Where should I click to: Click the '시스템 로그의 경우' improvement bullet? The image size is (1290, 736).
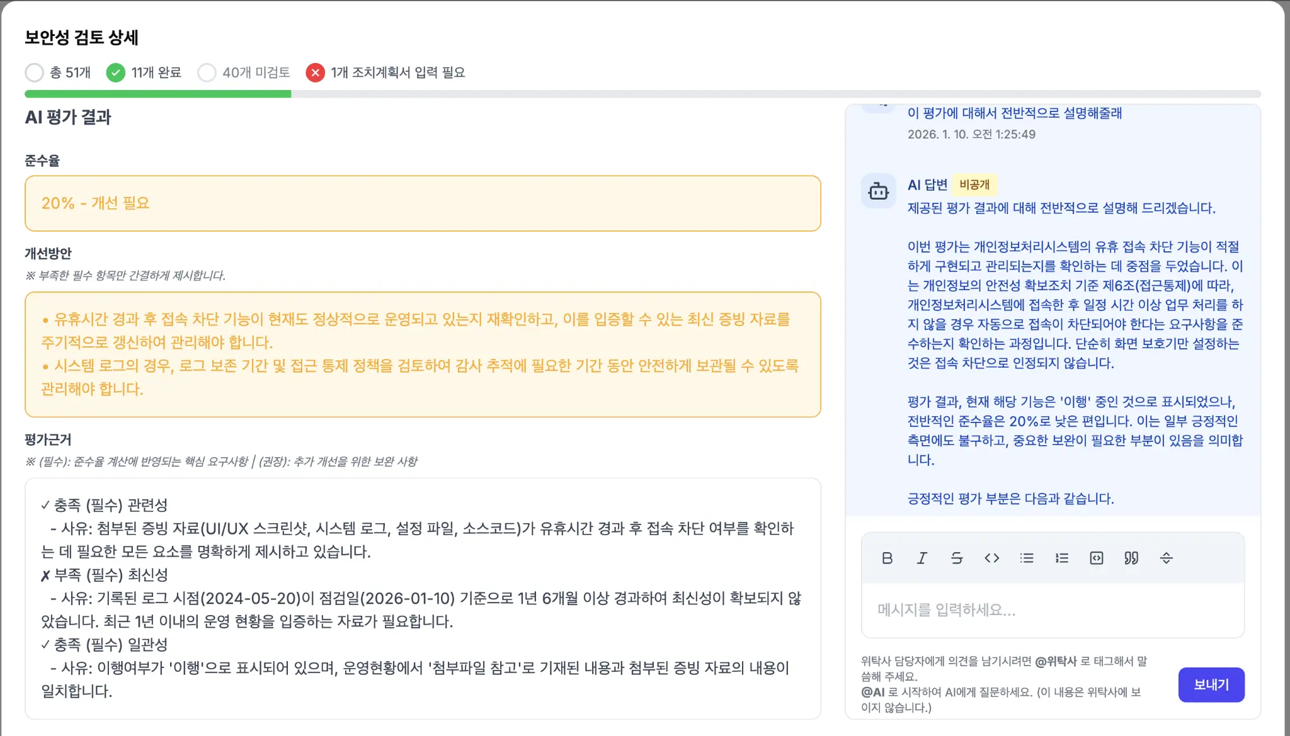pyautogui.click(x=420, y=377)
